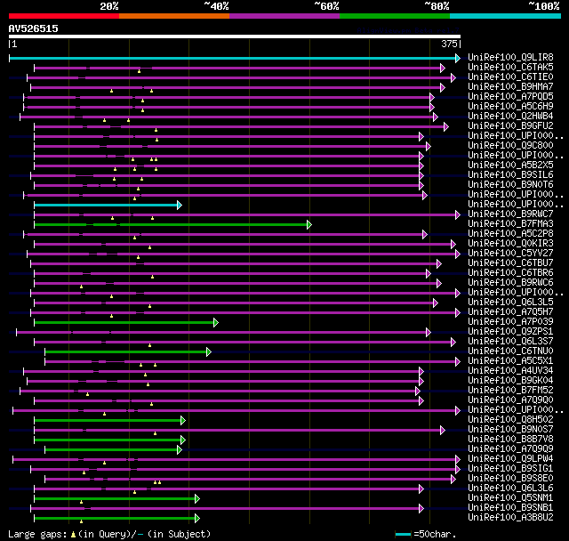Click the white query sequence bar
The height and width of the screenshot is (541, 569).
tap(235, 36)
